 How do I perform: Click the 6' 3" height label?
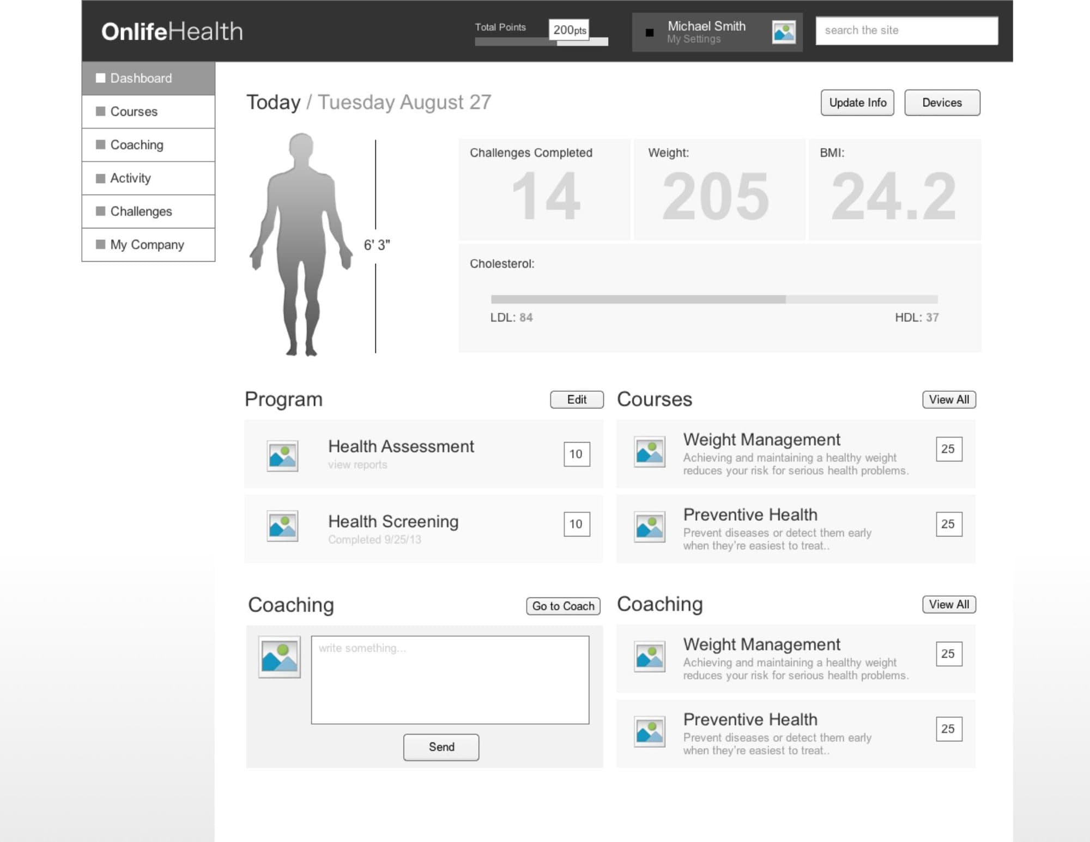tap(377, 245)
